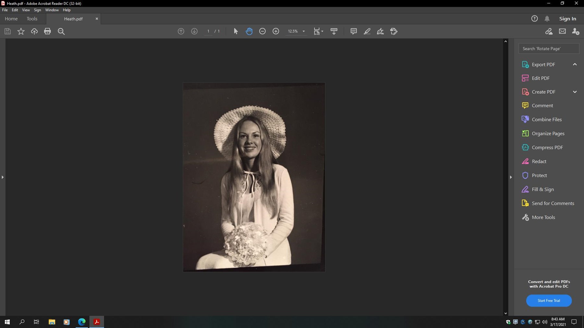
Task: Go to next page arrow
Action: (x=194, y=31)
